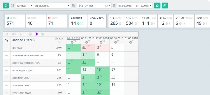Click the Частота column header
The image size is (210, 95).
(59, 38)
